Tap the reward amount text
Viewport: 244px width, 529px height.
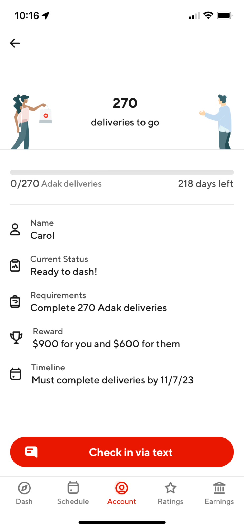click(x=106, y=344)
